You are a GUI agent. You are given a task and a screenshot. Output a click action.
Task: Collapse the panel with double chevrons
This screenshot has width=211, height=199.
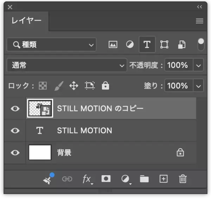click(199, 7)
